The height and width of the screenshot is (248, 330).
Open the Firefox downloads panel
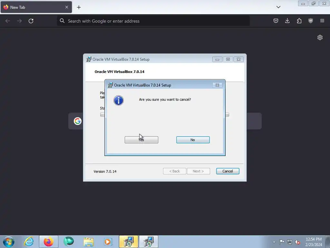(287, 21)
